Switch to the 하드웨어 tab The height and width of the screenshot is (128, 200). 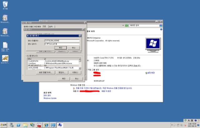click(x=37, y=27)
